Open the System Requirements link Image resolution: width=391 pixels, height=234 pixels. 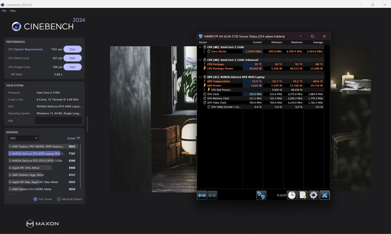coord(28,49)
